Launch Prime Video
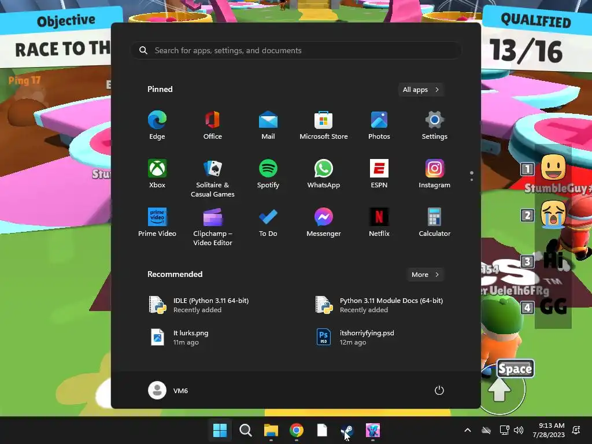The width and height of the screenshot is (592, 444). pos(157,223)
